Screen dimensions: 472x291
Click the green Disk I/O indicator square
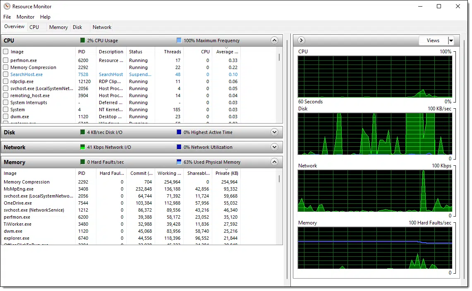click(x=82, y=132)
